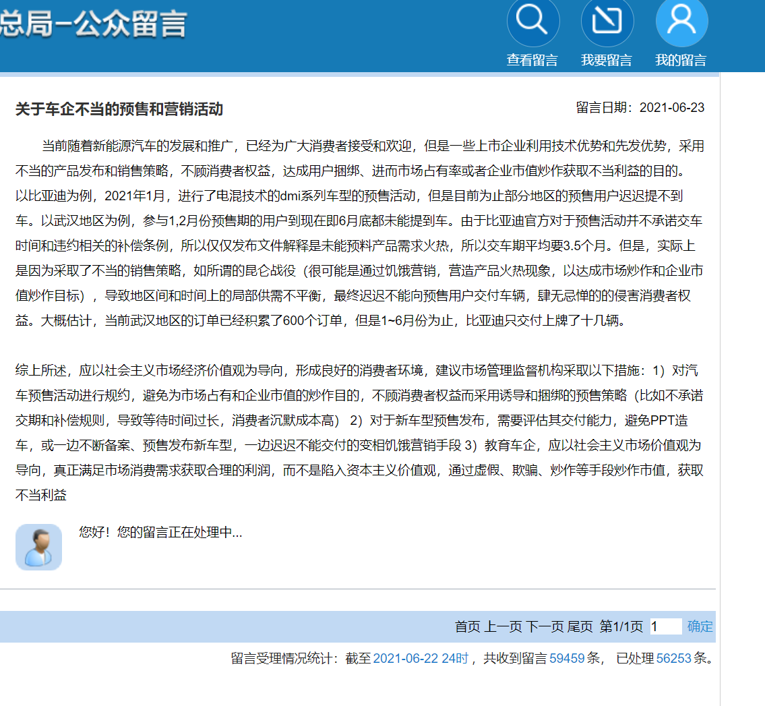The height and width of the screenshot is (706, 765).
Task: Click the magnifier icon for viewing messages
Action: point(532,22)
